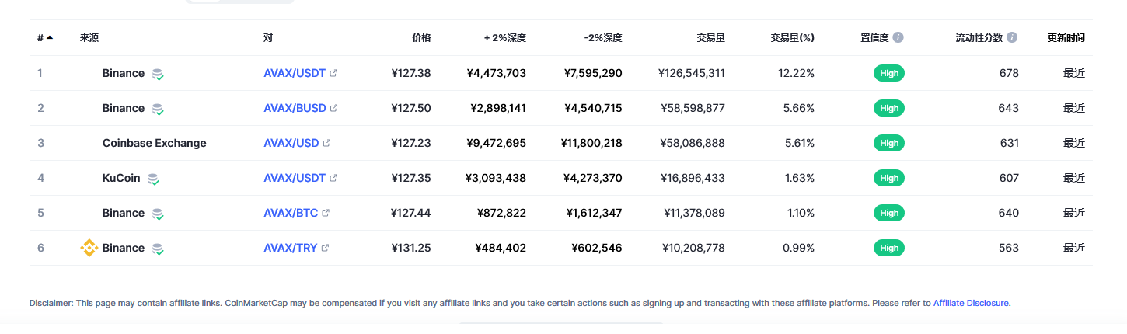Open the AVAX/BUSD pair link

295,108
